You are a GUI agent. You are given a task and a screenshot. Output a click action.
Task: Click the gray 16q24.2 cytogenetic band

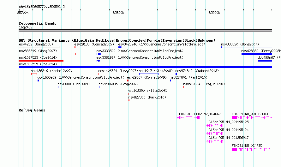145,31
